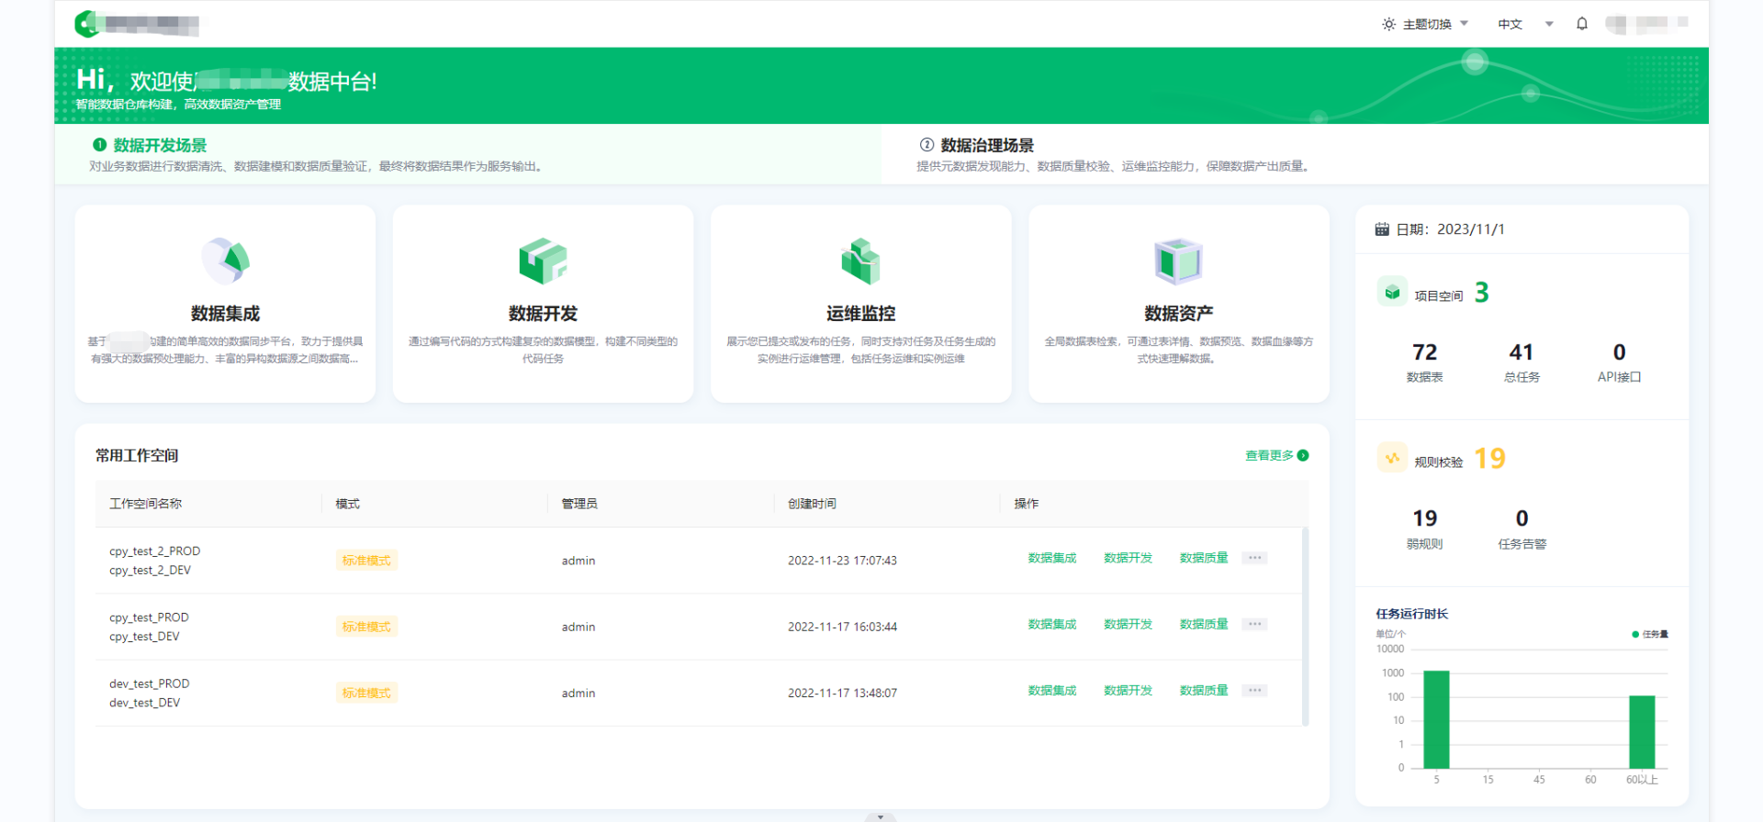Click 数据集成 link in cpy_test_PROD row

[1051, 624]
